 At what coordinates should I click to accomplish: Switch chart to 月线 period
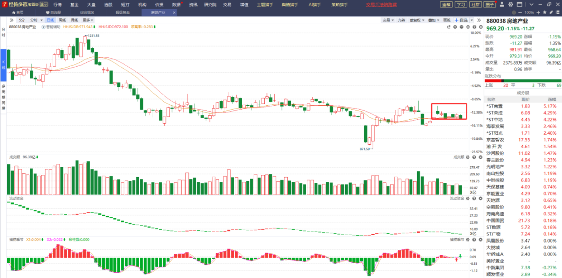74,20
